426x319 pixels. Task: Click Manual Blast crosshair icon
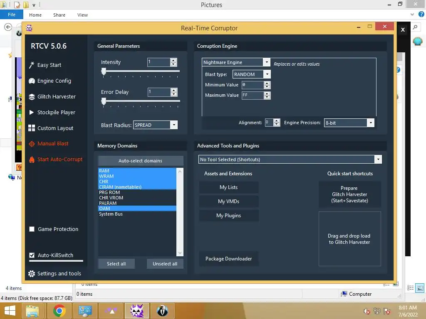(x=32, y=144)
